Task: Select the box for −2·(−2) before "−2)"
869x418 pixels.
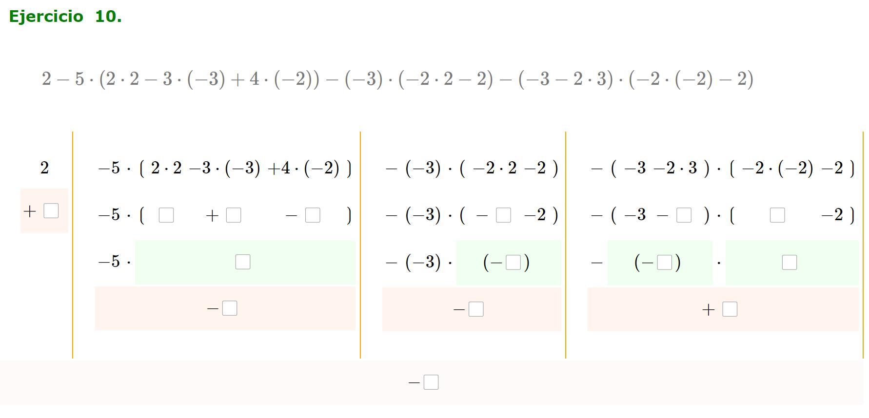Action: pos(777,215)
